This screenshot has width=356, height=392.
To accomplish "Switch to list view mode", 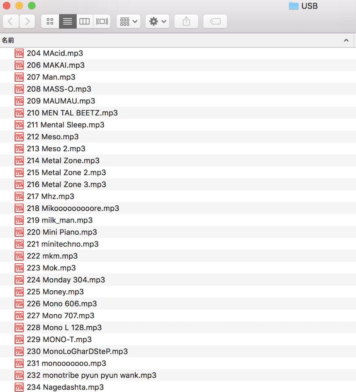I will [x=68, y=22].
